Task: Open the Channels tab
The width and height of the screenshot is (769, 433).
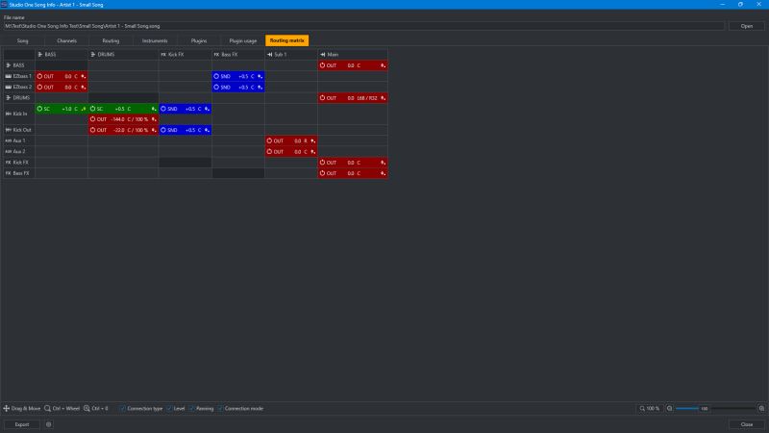Action: point(66,40)
